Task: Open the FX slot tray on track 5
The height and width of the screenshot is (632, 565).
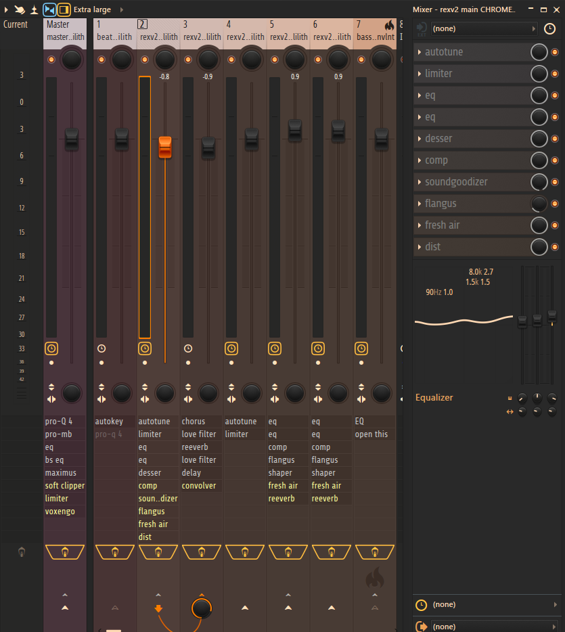Action: point(288,552)
